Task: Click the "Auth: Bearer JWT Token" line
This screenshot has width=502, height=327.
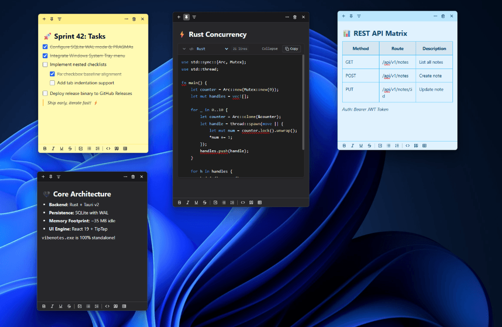Action: pyautogui.click(x=365, y=110)
